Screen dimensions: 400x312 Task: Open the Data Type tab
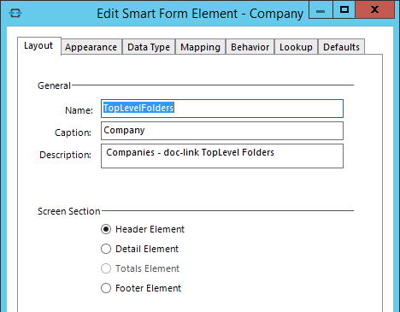tap(149, 47)
